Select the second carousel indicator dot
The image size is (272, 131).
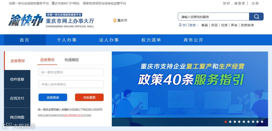click(x=230, y=122)
